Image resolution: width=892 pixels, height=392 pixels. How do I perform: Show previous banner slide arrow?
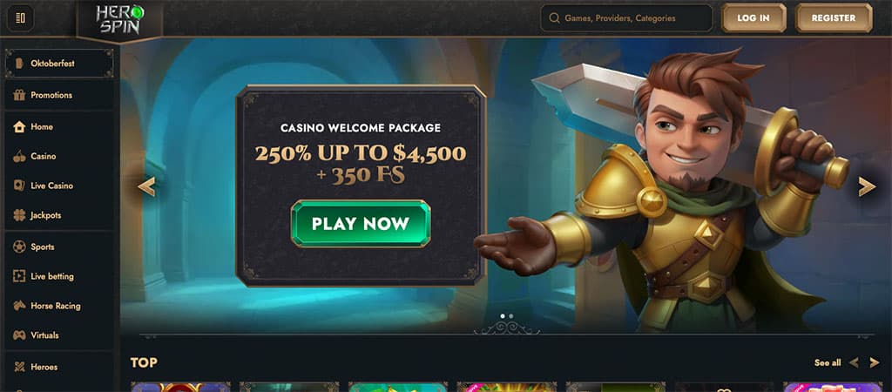(x=146, y=186)
